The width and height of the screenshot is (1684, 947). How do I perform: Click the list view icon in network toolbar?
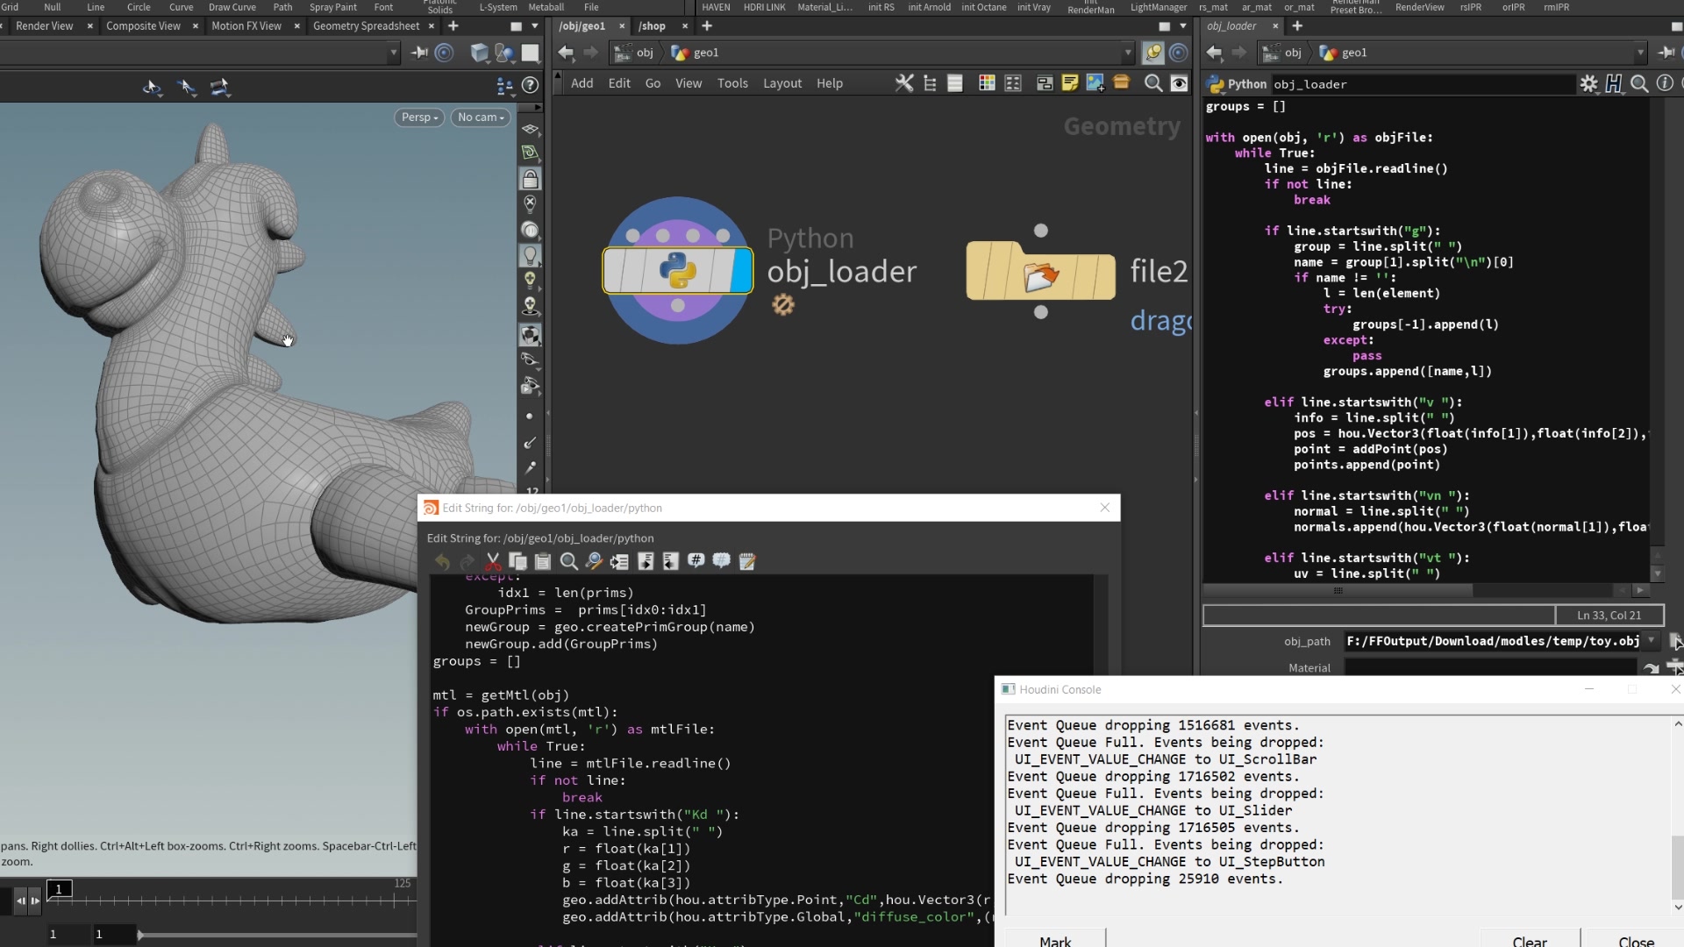point(955,83)
